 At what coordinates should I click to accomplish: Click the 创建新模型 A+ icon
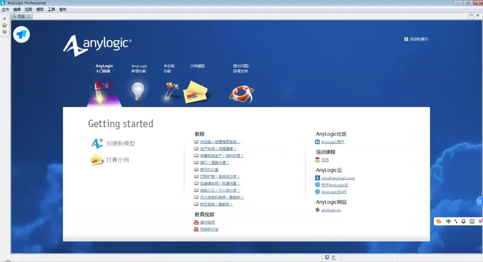pyautogui.click(x=97, y=143)
